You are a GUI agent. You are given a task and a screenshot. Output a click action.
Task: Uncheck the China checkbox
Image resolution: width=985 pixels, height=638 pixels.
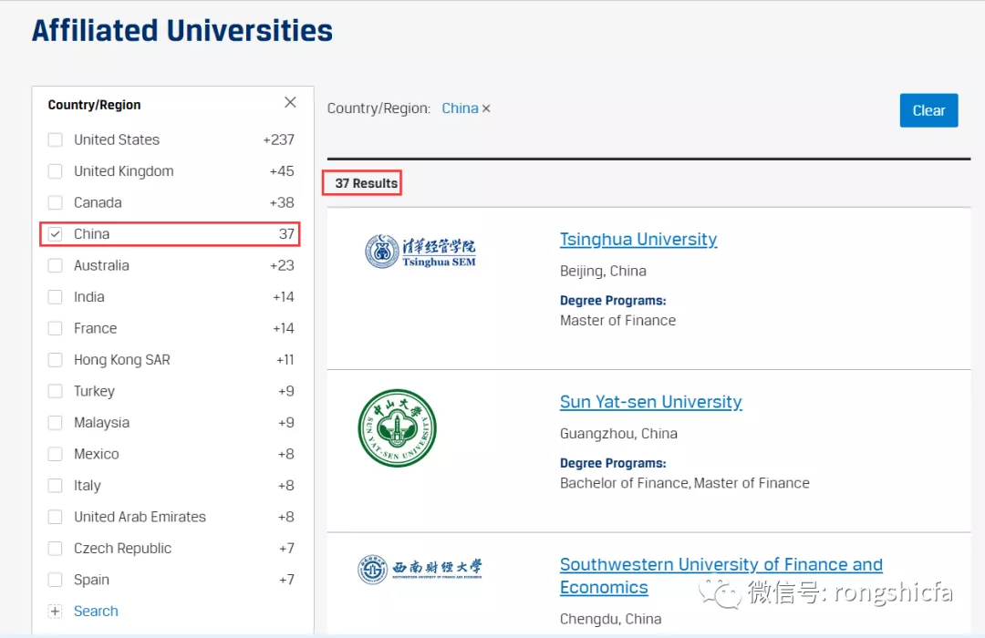(56, 233)
